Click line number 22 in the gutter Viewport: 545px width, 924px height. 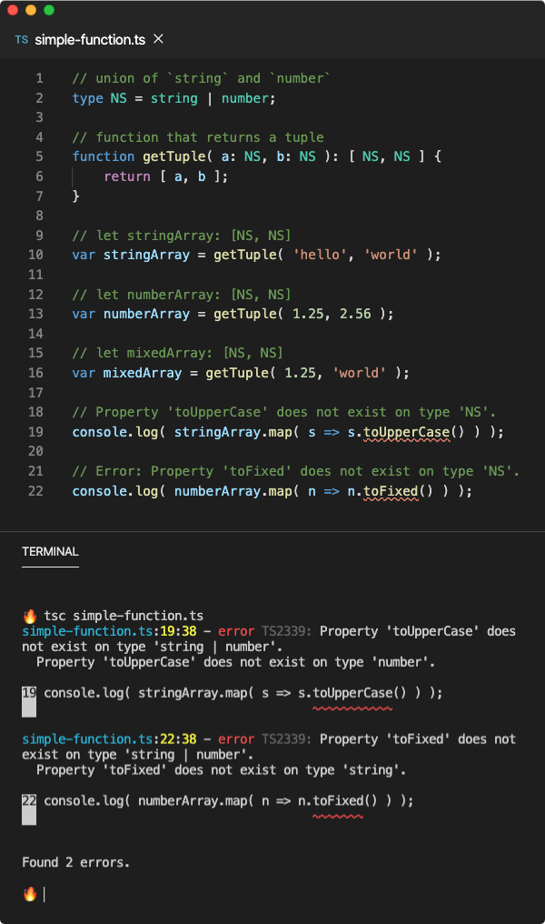tap(36, 491)
